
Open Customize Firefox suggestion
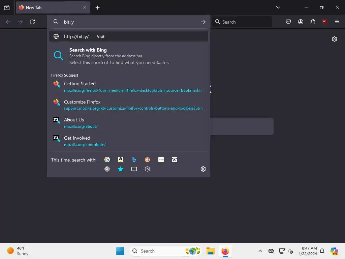pos(128,105)
